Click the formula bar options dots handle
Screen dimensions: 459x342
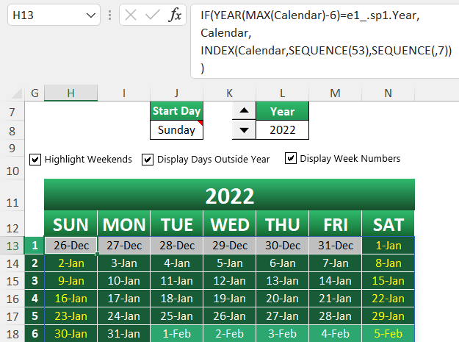pyautogui.click(x=109, y=15)
